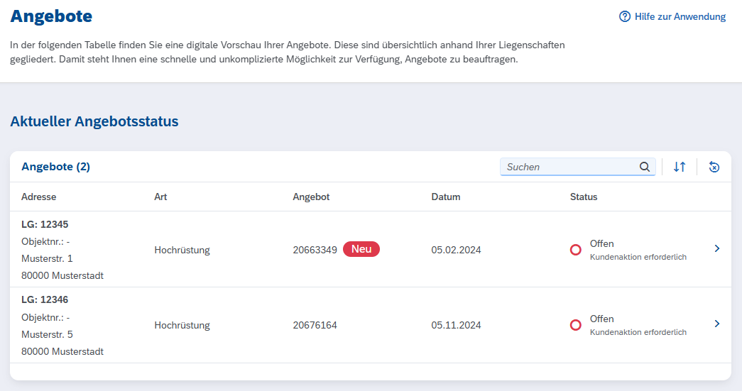Click the help question mark icon
Viewport: 742px width, 391px height.
tap(625, 16)
